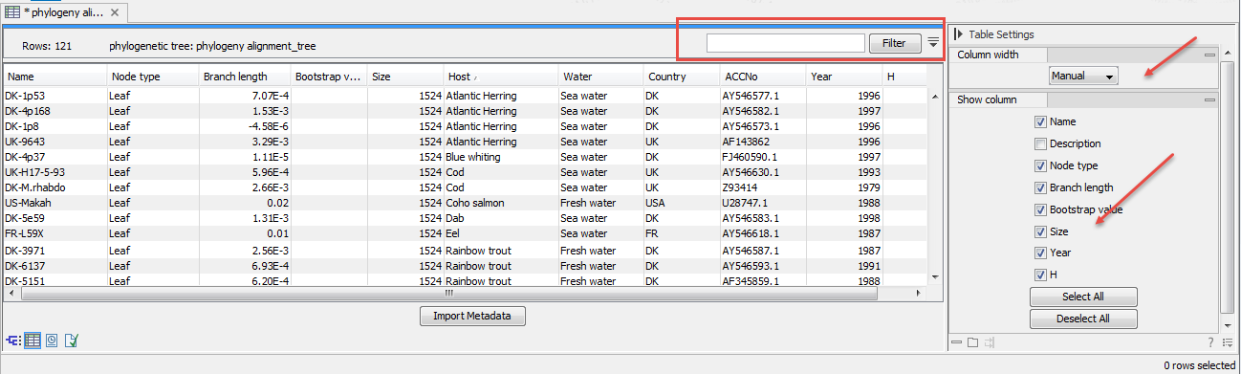Open the Manual column width dropdown
Screen dimensions: 1241x374
[x=1082, y=76]
